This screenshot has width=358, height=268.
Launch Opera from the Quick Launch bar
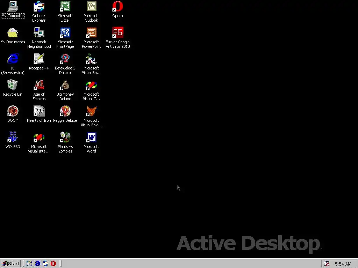(53, 263)
